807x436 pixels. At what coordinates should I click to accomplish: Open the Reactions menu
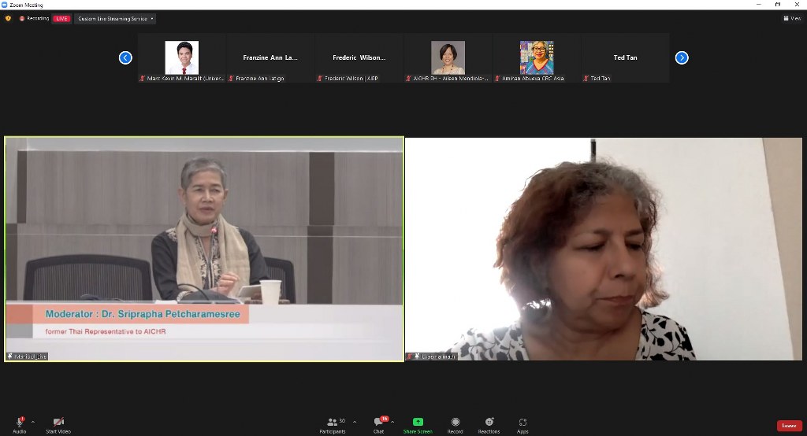click(489, 424)
